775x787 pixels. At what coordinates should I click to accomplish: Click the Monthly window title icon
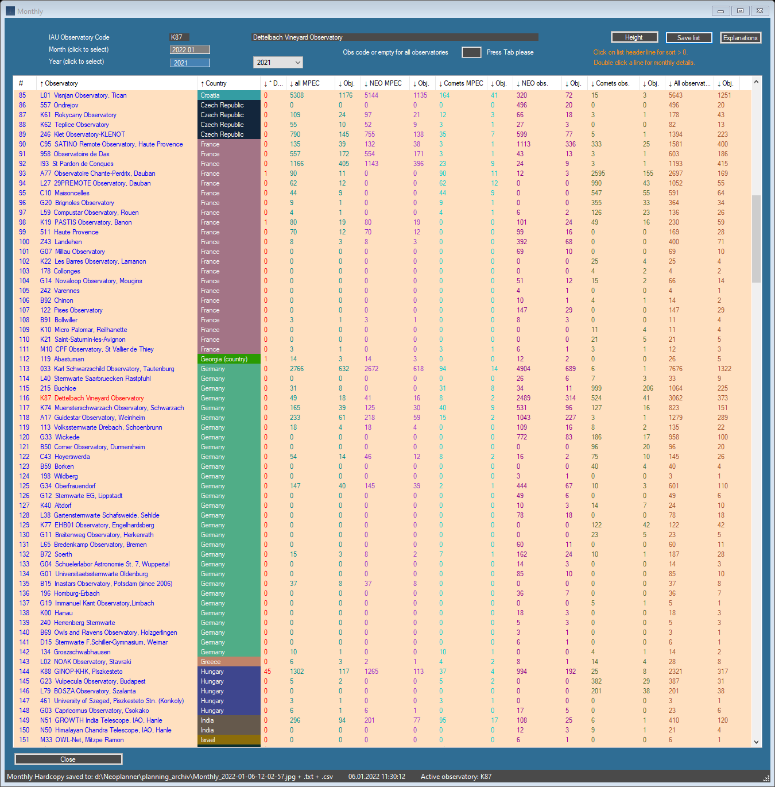tap(10, 11)
